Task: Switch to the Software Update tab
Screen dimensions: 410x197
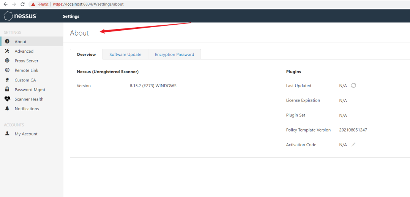Action: click(125, 55)
